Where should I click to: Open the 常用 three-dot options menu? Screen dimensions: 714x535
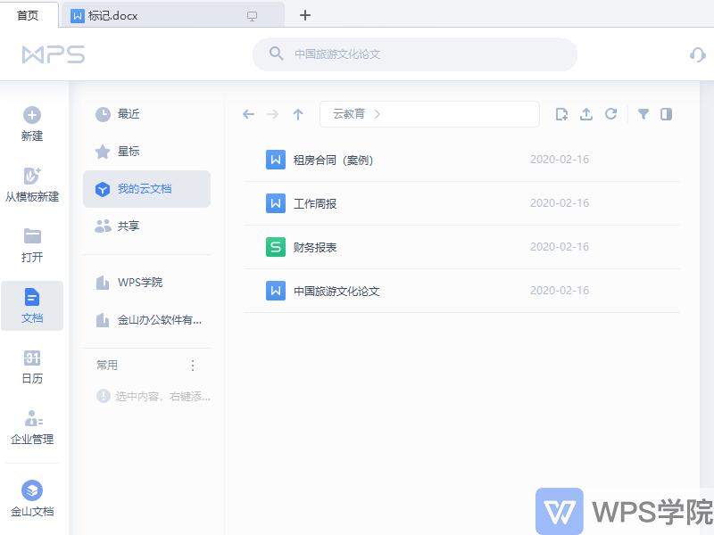click(193, 366)
